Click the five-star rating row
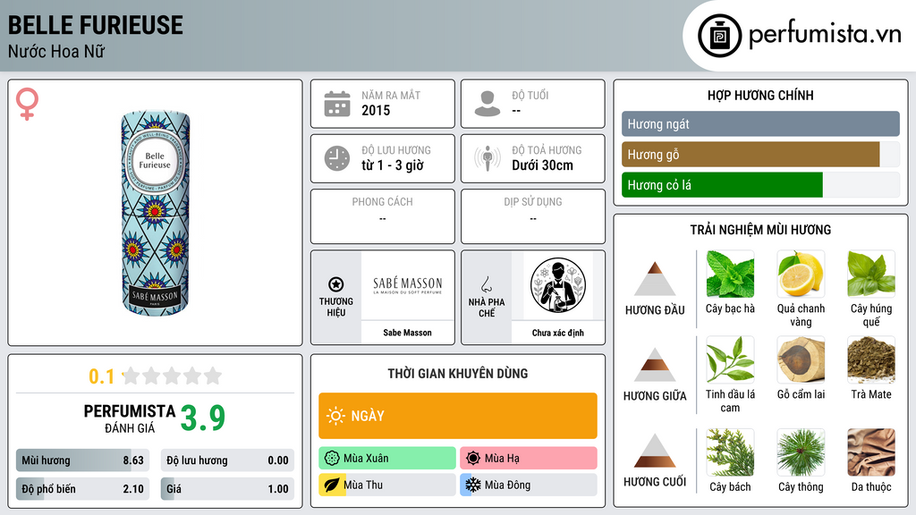916x515 pixels. click(173, 376)
